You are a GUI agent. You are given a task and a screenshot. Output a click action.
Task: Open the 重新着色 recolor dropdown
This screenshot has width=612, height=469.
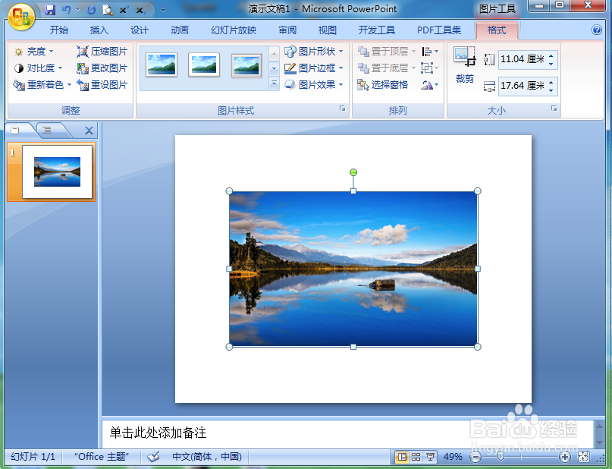tap(42, 85)
